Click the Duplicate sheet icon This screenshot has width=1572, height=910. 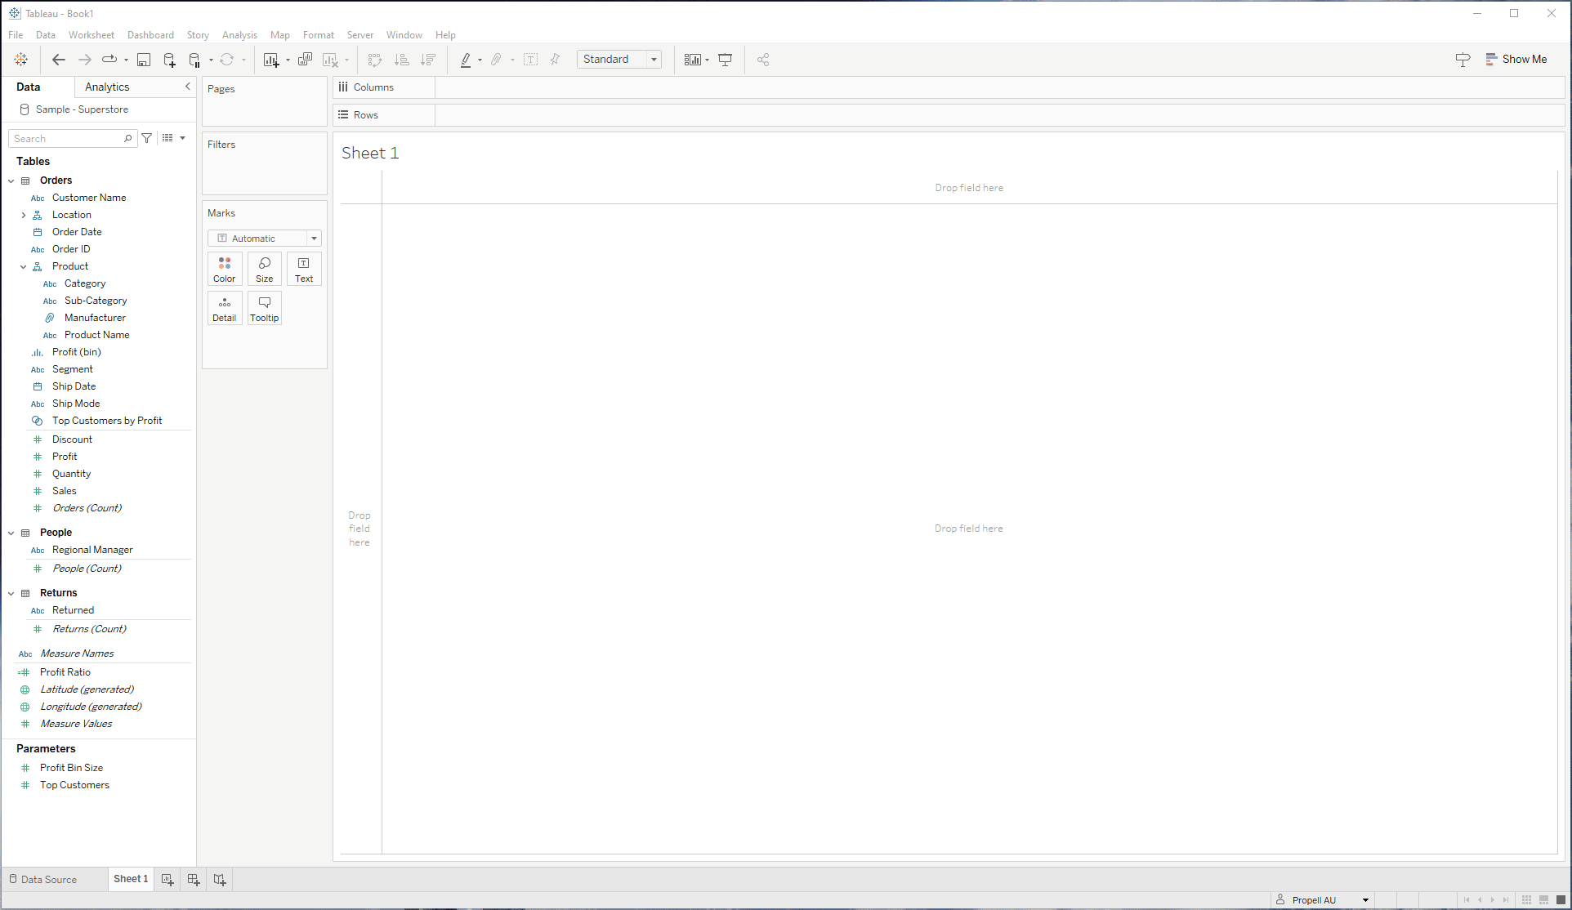click(305, 60)
